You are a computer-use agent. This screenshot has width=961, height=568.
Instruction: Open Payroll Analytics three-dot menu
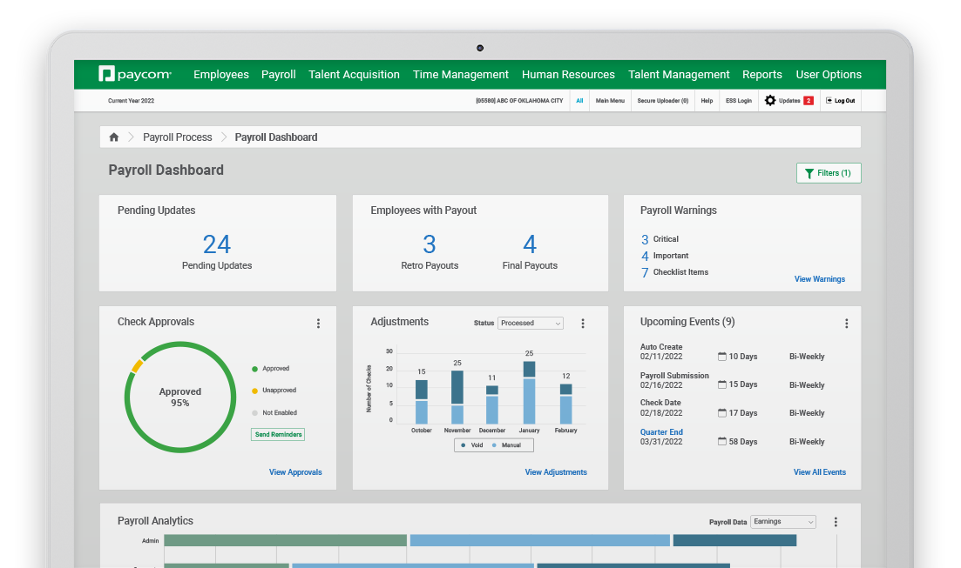pyautogui.click(x=836, y=522)
